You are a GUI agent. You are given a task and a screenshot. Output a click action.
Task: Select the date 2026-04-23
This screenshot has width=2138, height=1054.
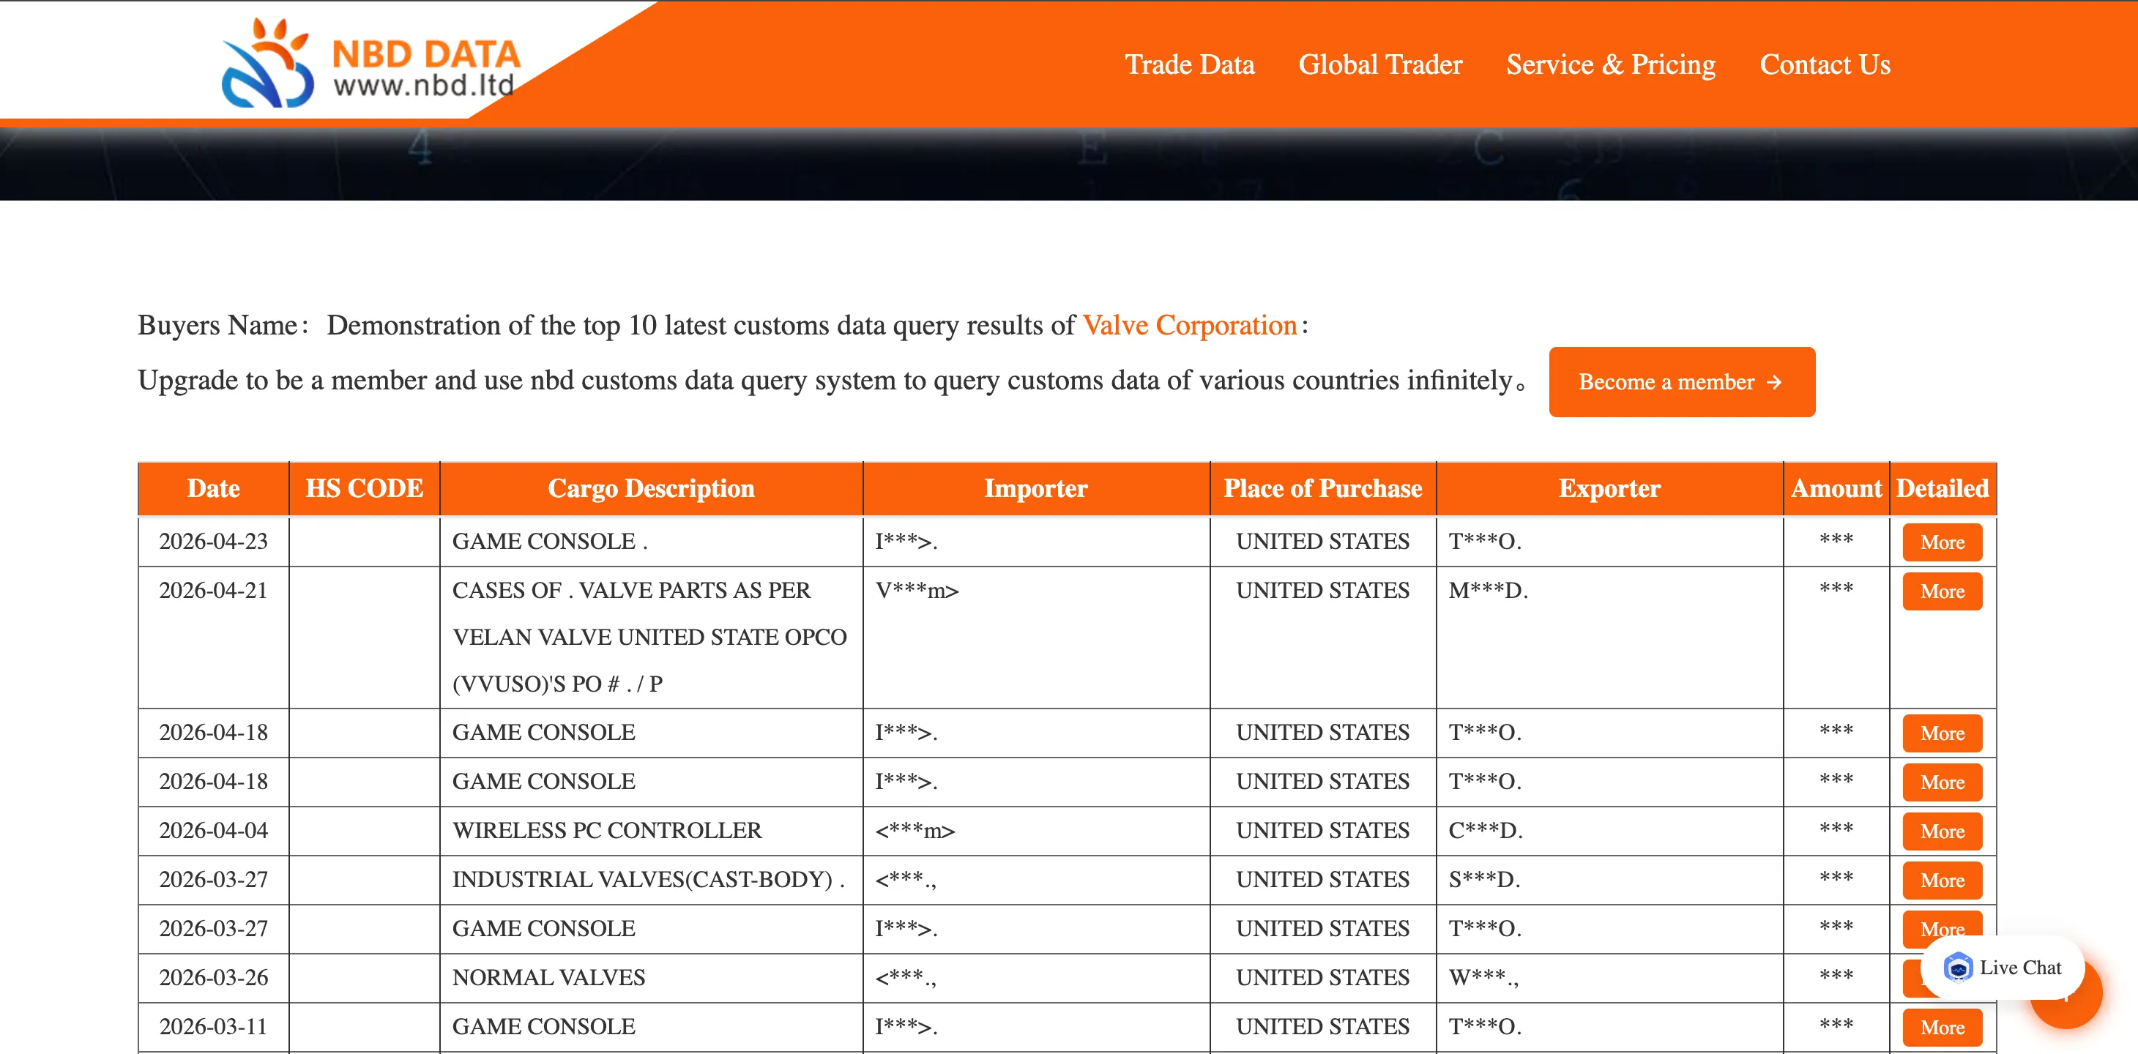(x=213, y=541)
